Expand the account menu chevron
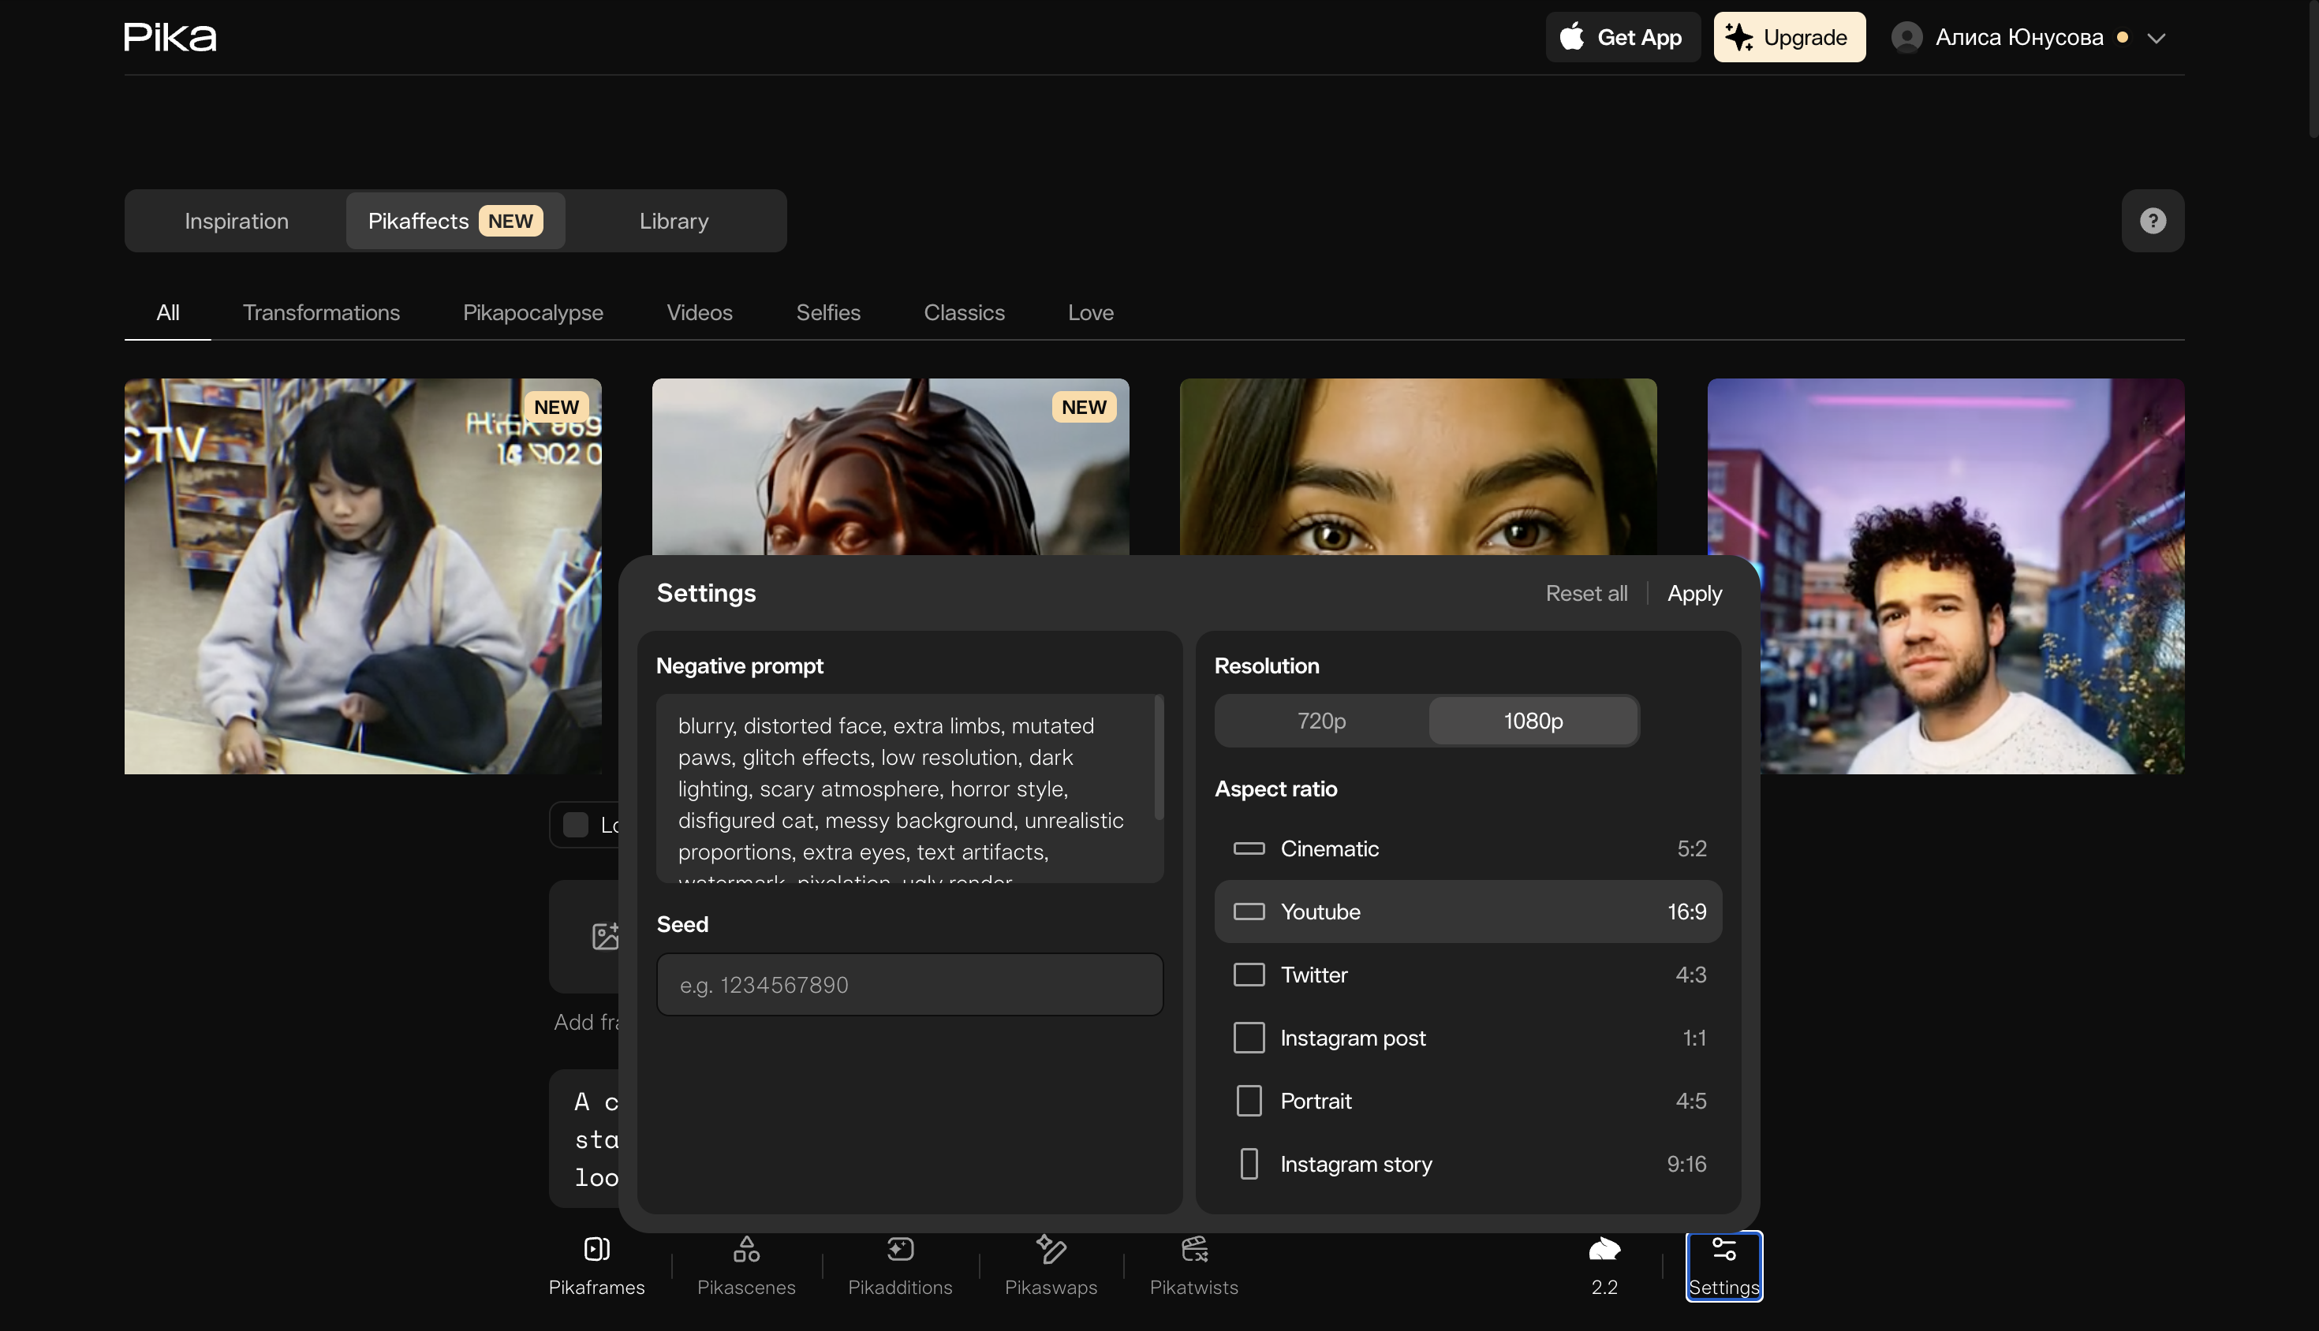Screen dimensions: 2319x1331 (x=2157, y=39)
